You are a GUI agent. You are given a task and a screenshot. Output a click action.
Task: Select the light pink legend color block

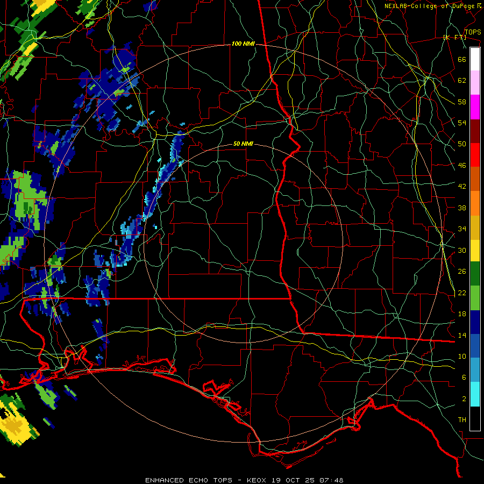[475, 83]
